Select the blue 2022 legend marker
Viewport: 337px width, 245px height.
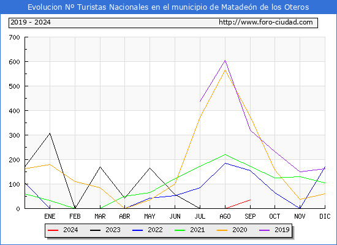tap(137, 230)
